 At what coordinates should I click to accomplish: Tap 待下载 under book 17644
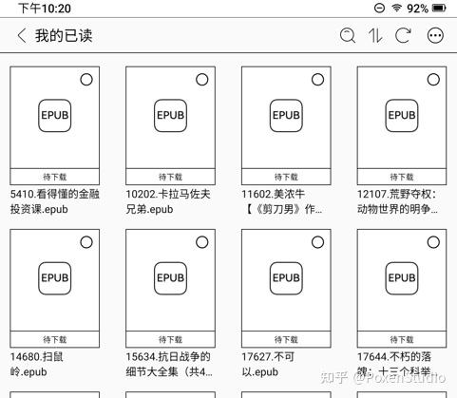[402, 339]
